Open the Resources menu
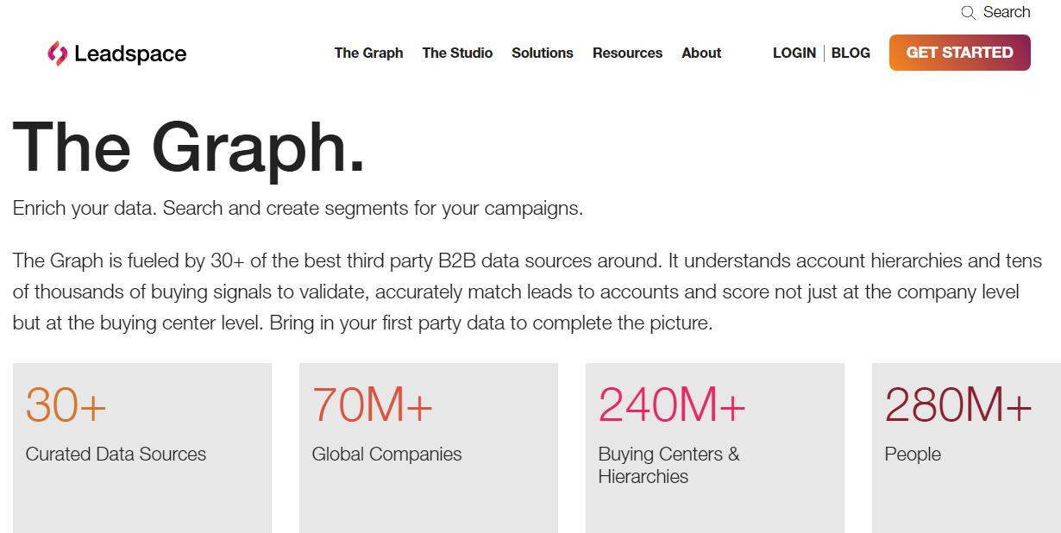This screenshot has width=1061, height=533. (627, 53)
